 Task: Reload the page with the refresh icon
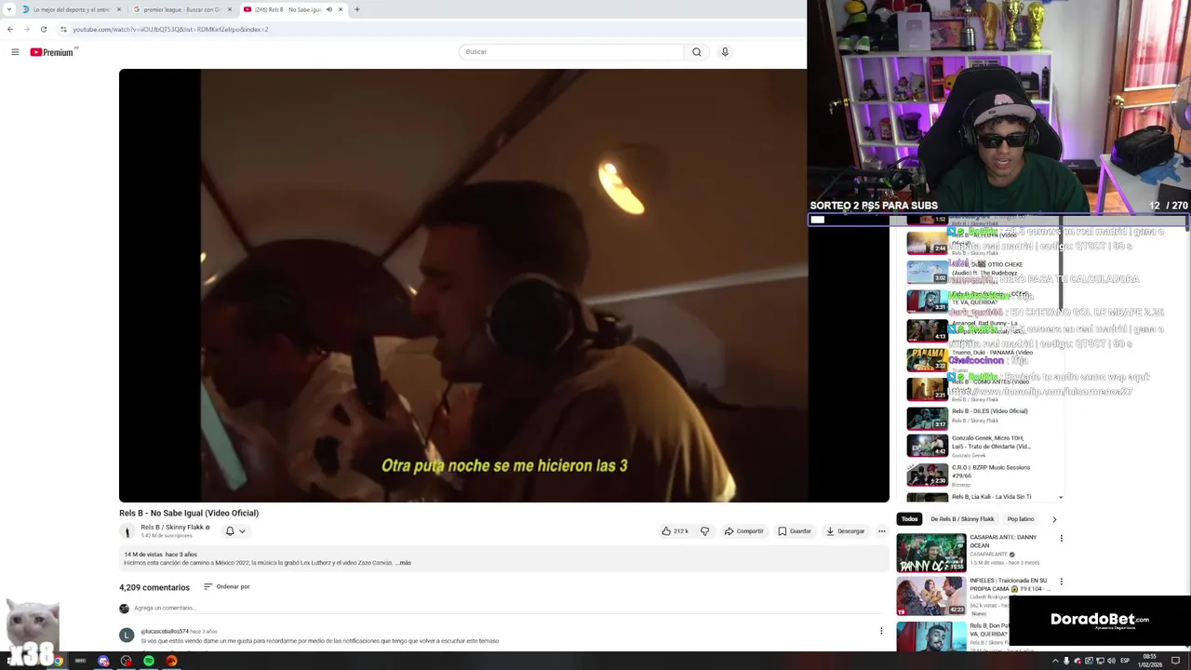click(x=43, y=29)
